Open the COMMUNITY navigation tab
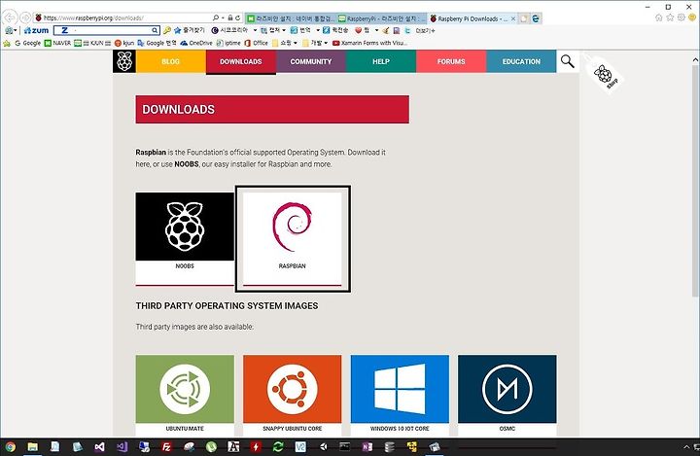700x456 pixels. tap(311, 61)
